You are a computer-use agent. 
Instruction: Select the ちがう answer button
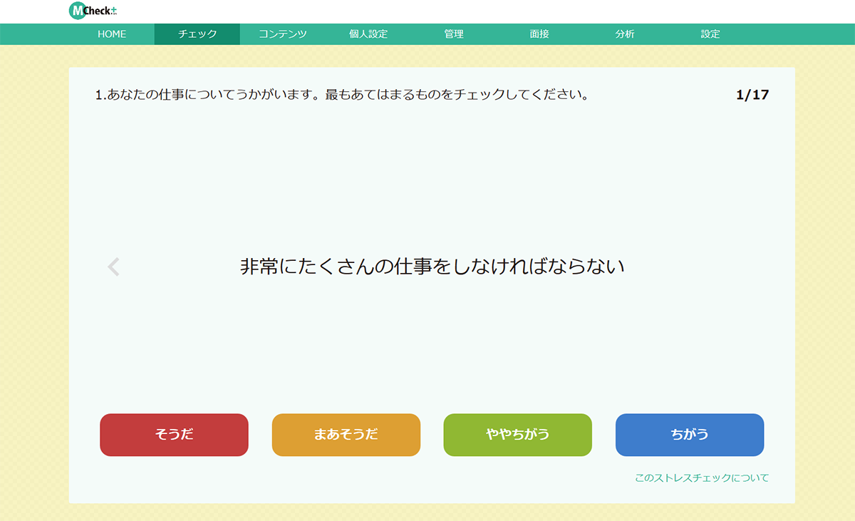pos(689,435)
